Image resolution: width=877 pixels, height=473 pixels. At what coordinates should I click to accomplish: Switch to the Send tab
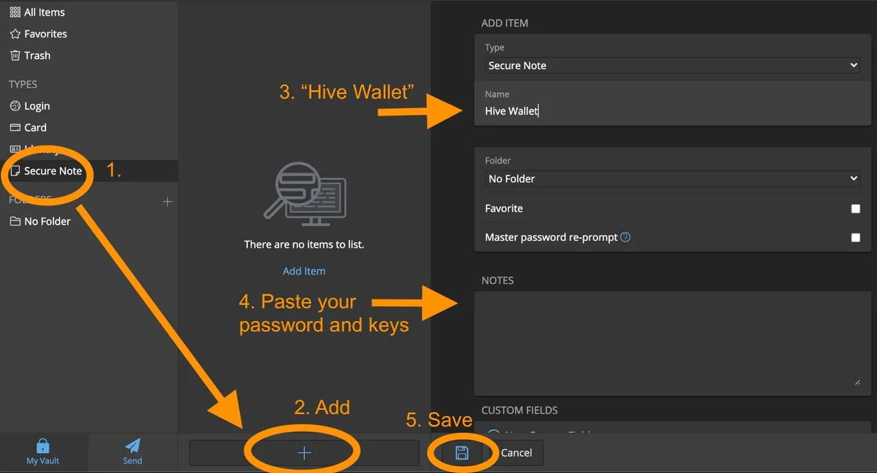132,452
